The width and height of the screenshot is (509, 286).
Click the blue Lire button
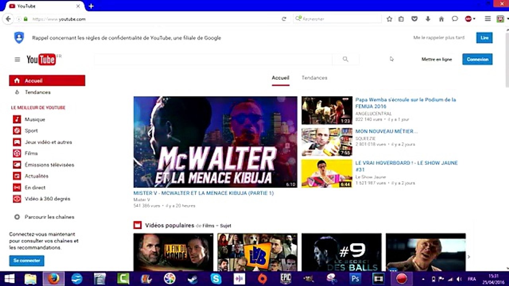click(x=484, y=38)
